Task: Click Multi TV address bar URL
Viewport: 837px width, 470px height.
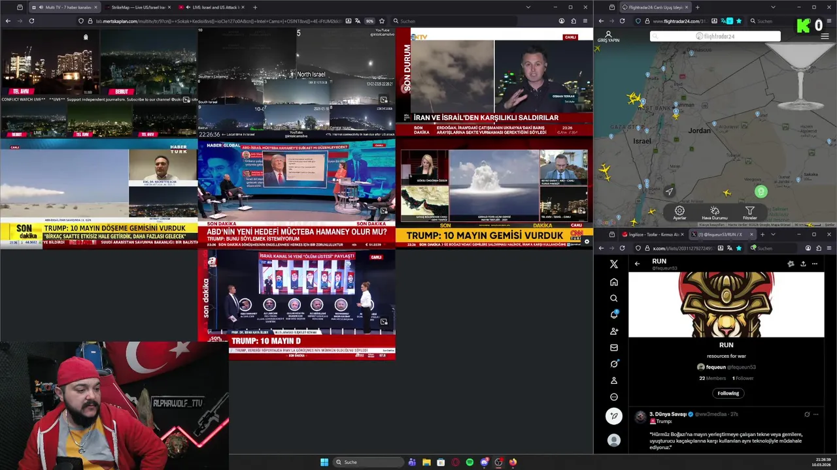Action: [219, 21]
